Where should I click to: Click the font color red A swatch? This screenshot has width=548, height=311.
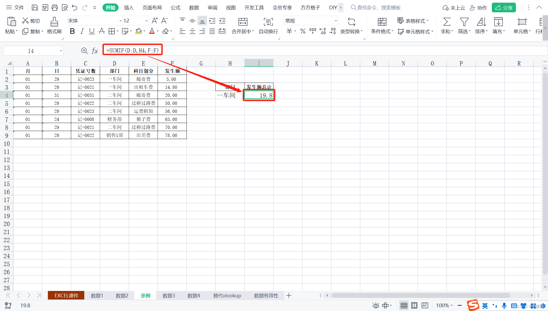152,31
